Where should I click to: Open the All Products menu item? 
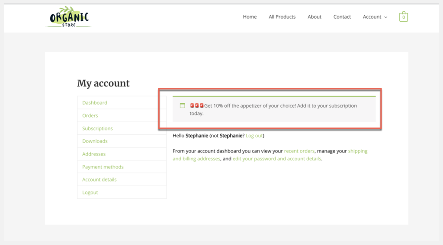point(282,17)
